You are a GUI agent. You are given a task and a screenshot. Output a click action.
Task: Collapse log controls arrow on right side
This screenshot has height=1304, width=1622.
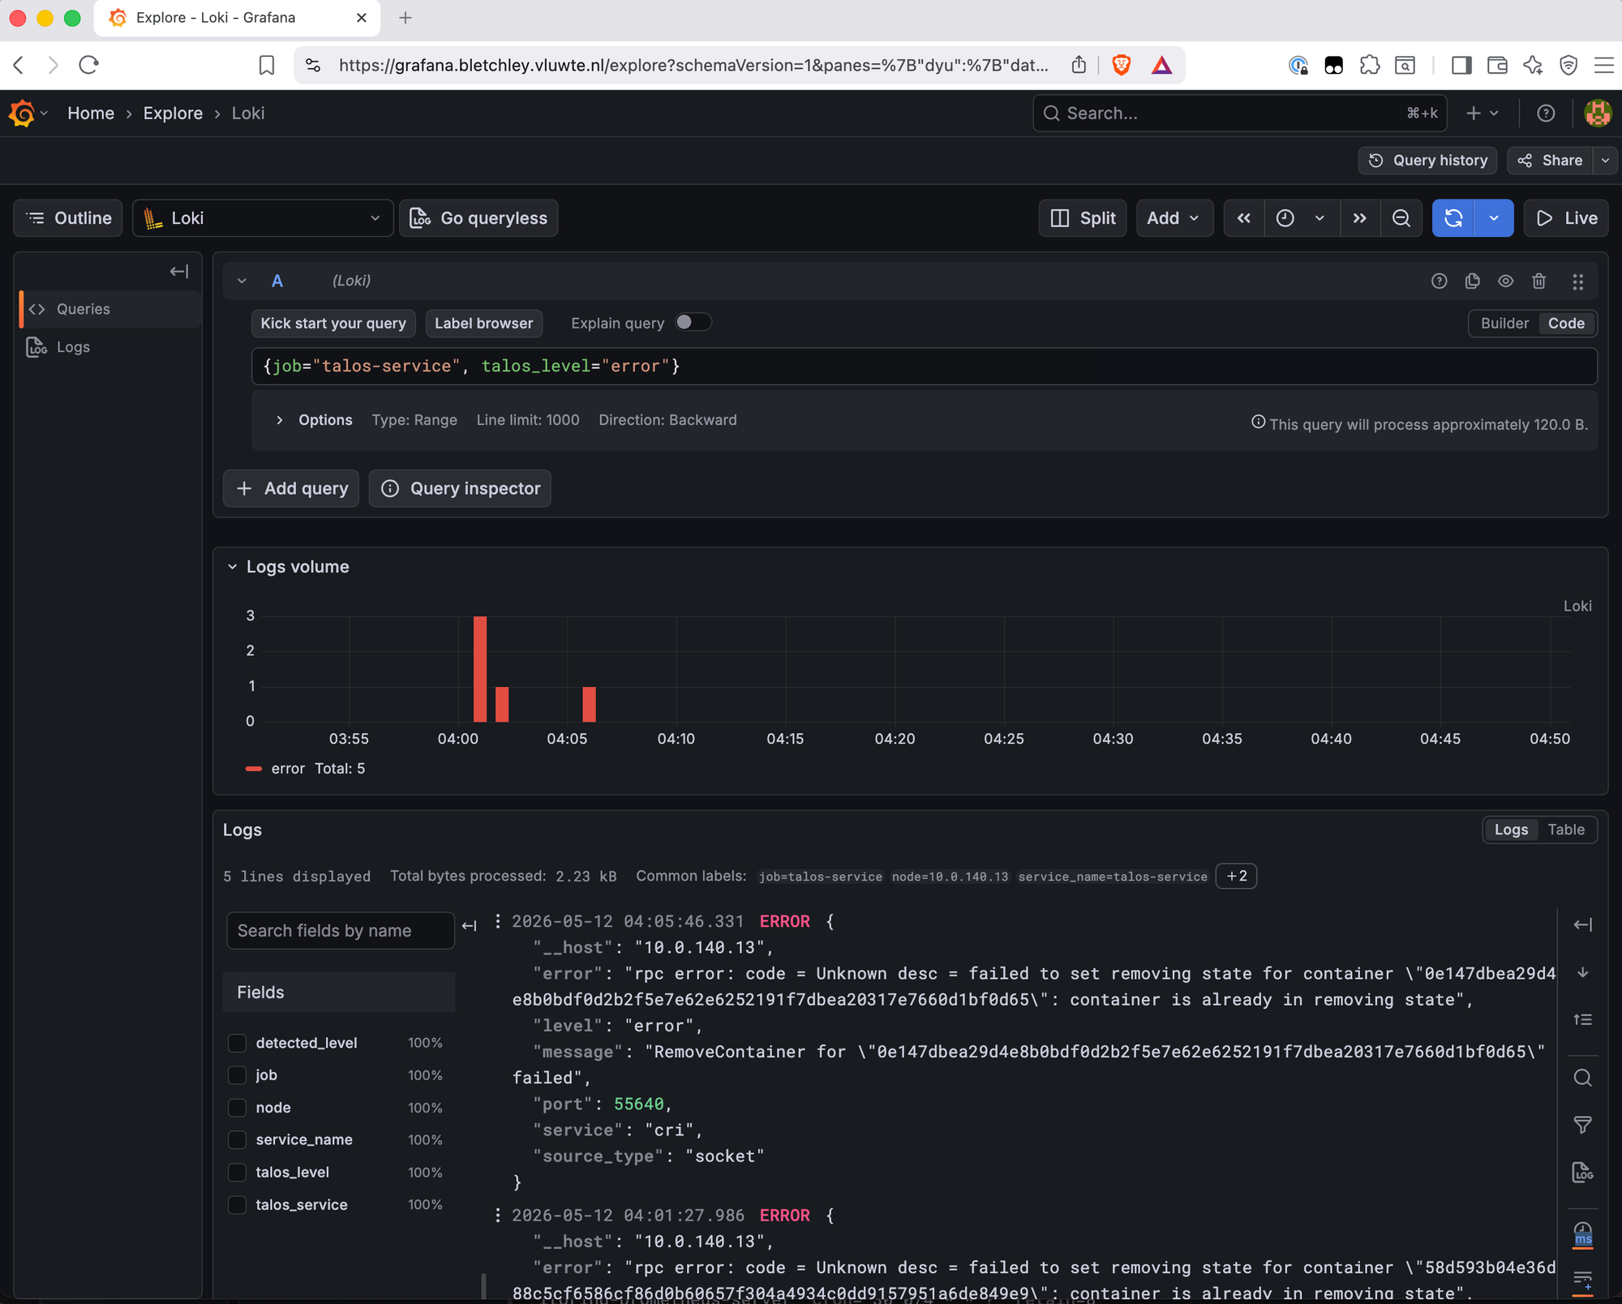click(1583, 924)
